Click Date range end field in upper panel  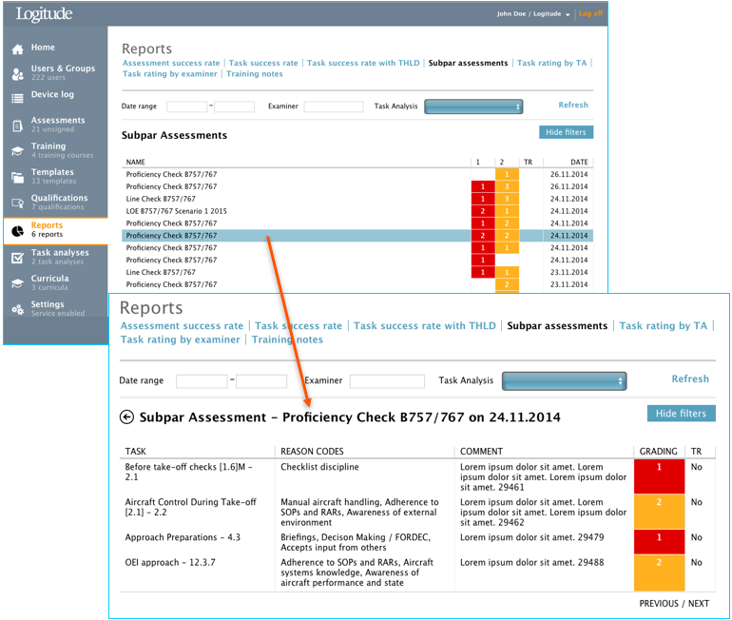235,107
